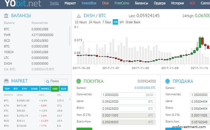
Task: Select the 1M chart period
Action: (x=115, y=22)
